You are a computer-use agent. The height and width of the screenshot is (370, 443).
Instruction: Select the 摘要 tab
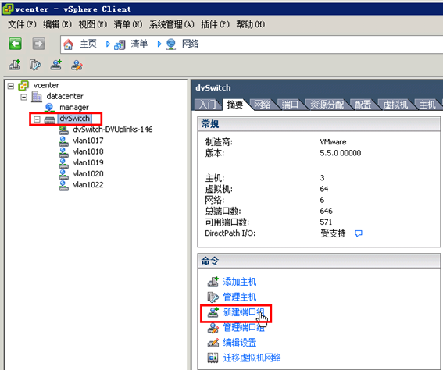235,105
